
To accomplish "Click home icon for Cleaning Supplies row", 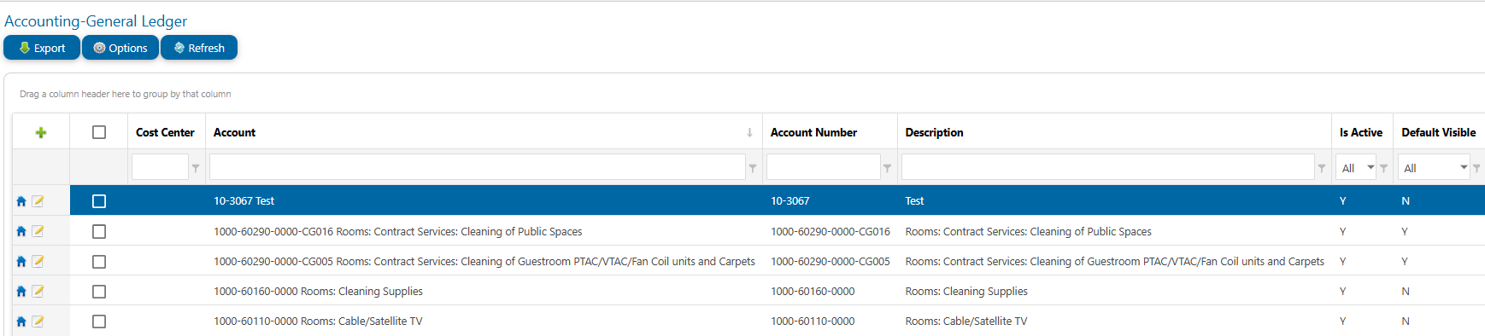I will point(21,292).
